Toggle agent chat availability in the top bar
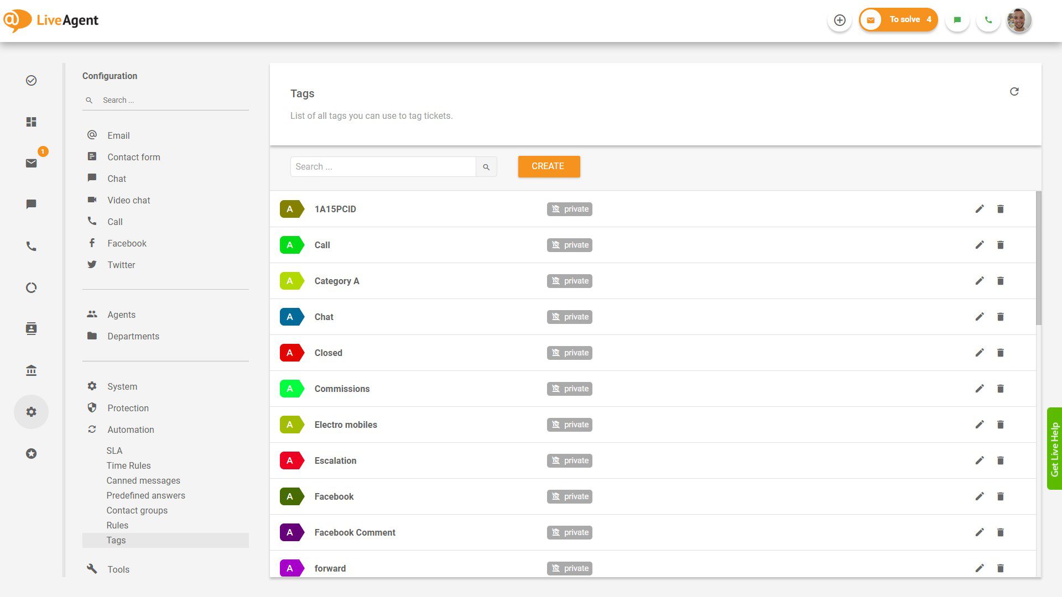 coord(957,19)
